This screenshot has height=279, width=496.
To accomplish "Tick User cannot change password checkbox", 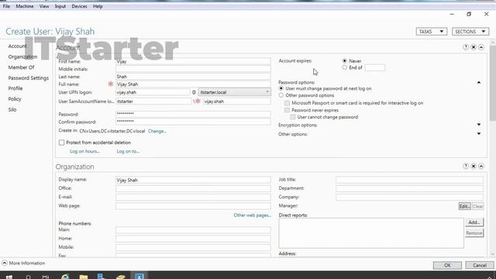I will (293, 117).
